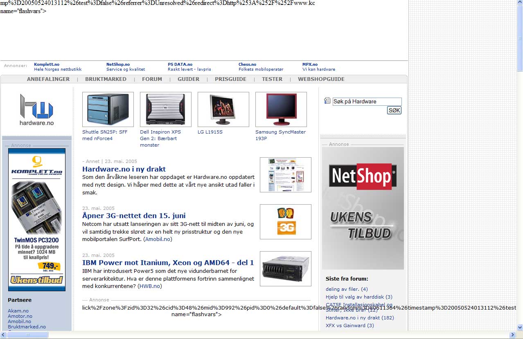Open Amotor.no partner link
Viewport: 523px width, 339px height.
pyautogui.click(x=20, y=316)
